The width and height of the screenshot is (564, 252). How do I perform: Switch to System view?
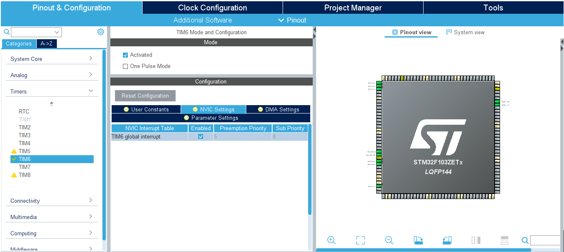(465, 32)
